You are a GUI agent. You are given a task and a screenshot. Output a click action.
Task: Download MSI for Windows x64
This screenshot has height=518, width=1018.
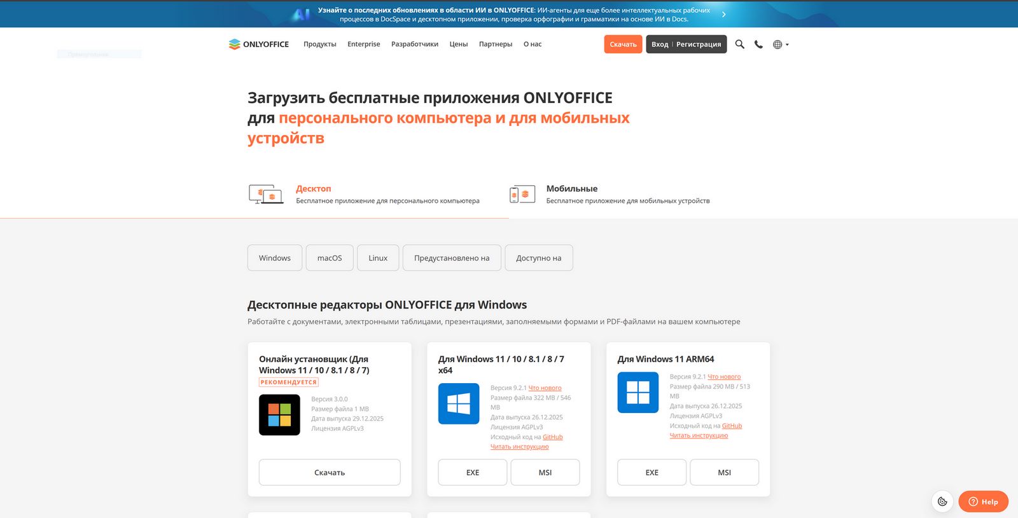point(545,472)
